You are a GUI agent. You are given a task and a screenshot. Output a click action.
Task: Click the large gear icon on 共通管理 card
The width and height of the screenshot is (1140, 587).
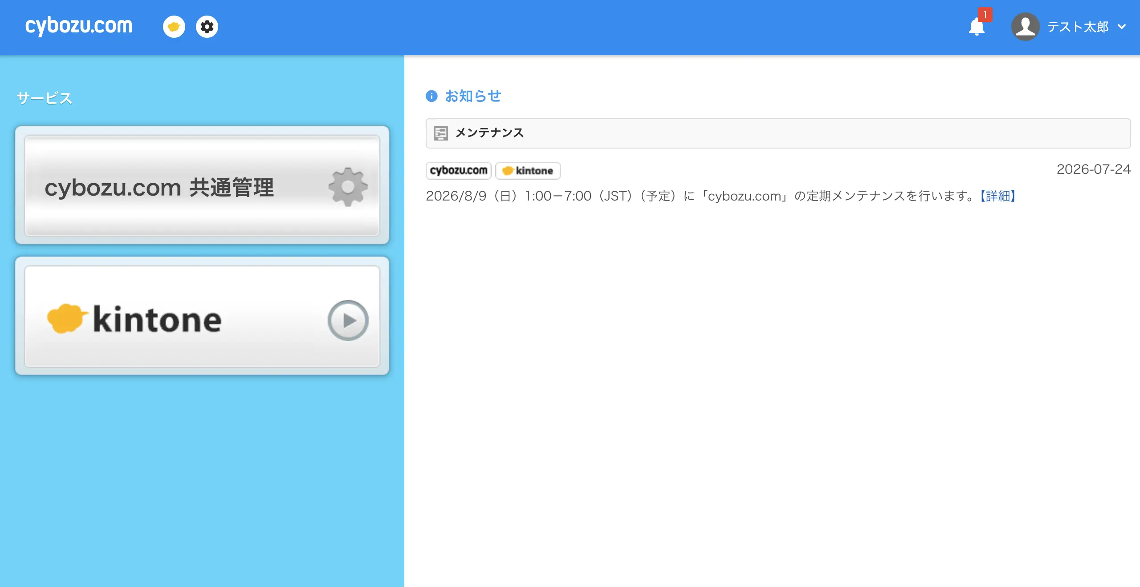(348, 187)
